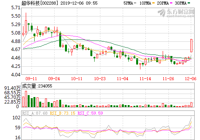Click the tallest red volume bar
Image resolution: width=200 pixels, height=140 pixels.
click(x=26, y=99)
